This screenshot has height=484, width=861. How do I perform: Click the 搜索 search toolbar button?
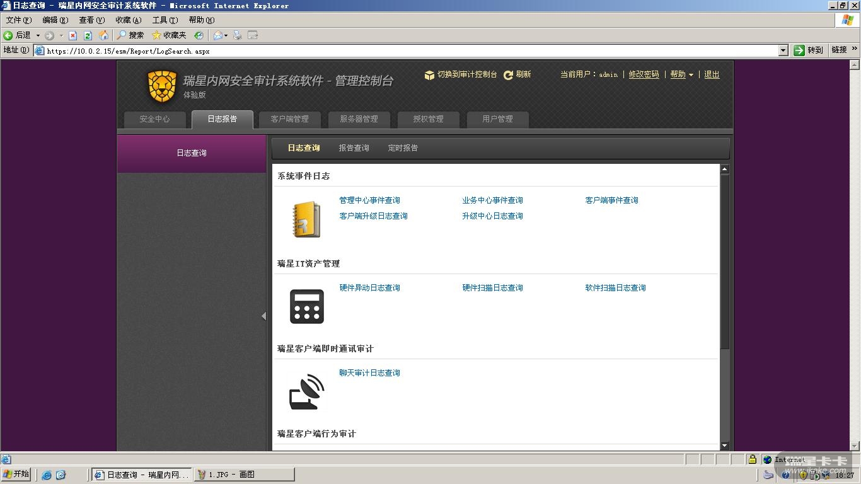pyautogui.click(x=130, y=35)
